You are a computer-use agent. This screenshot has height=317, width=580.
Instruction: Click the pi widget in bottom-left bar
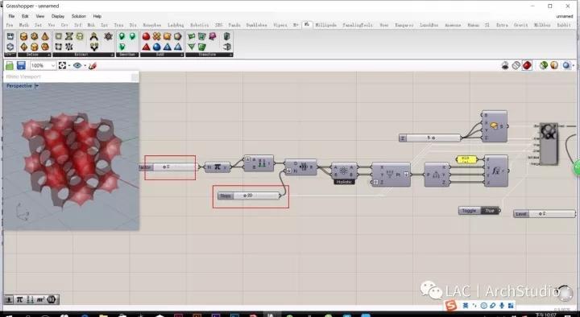tap(19, 299)
